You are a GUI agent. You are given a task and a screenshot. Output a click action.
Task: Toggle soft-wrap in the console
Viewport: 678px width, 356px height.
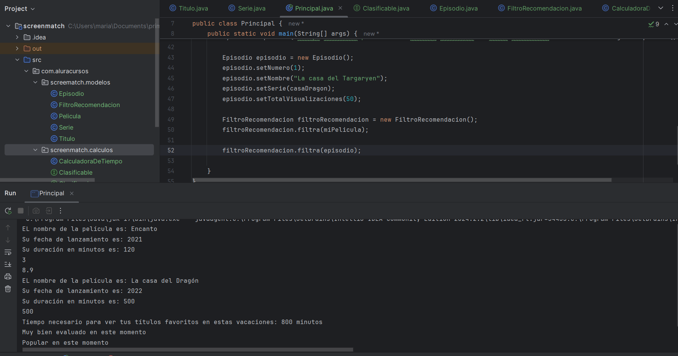(x=8, y=252)
